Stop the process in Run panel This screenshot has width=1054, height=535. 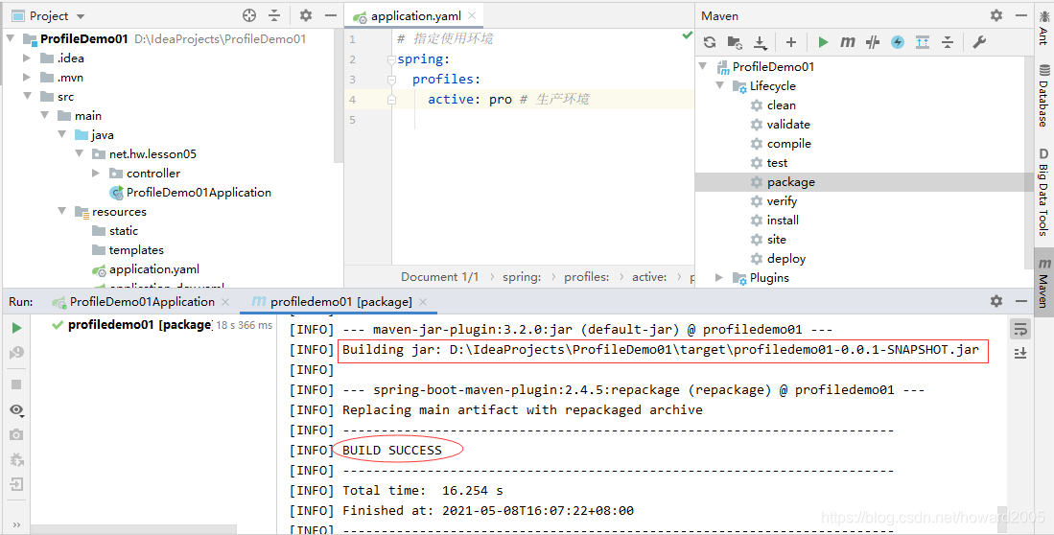17,384
